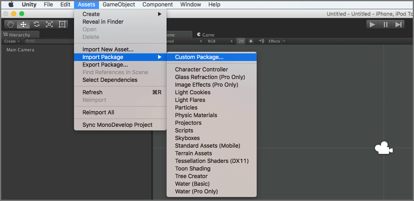Import the Terrain Assets package
This screenshot has height=201, width=414.
coord(212,153)
